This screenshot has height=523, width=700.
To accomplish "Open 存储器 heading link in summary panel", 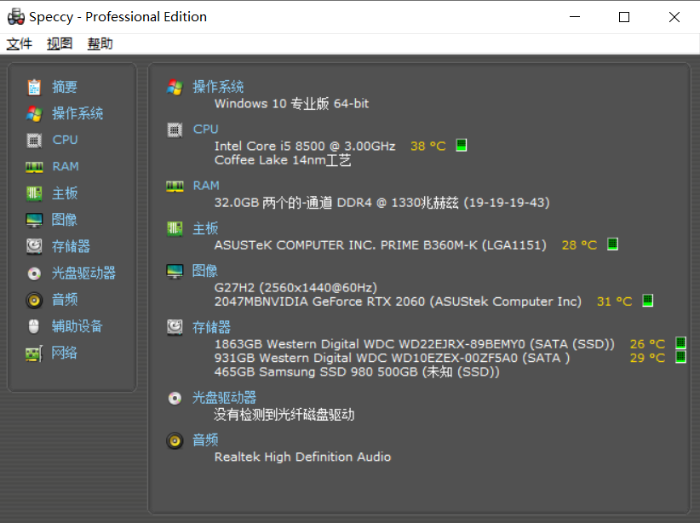I will (211, 327).
